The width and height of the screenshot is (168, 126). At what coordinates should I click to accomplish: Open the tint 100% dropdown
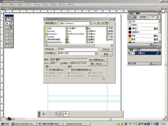[x=157, y=17]
